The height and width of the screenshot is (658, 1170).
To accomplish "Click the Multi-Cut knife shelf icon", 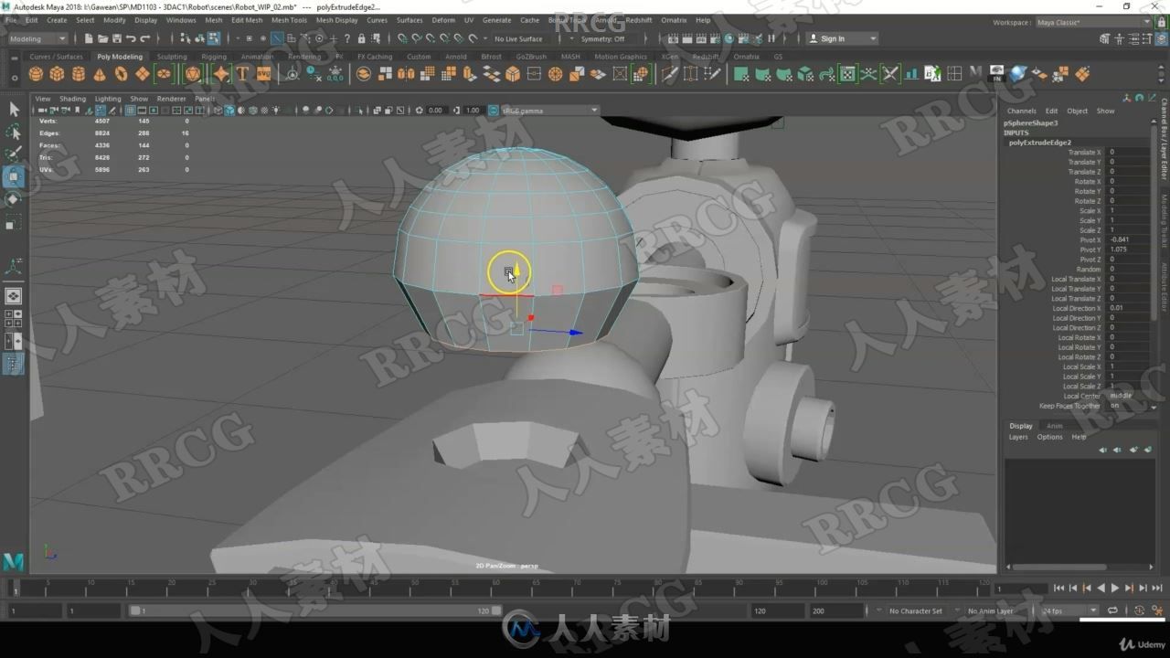I will (x=670, y=74).
